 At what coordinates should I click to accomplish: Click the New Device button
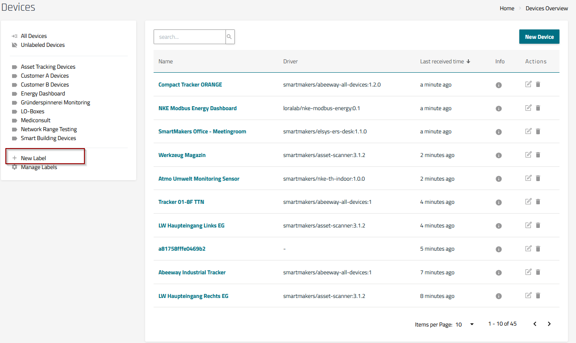(539, 37)
